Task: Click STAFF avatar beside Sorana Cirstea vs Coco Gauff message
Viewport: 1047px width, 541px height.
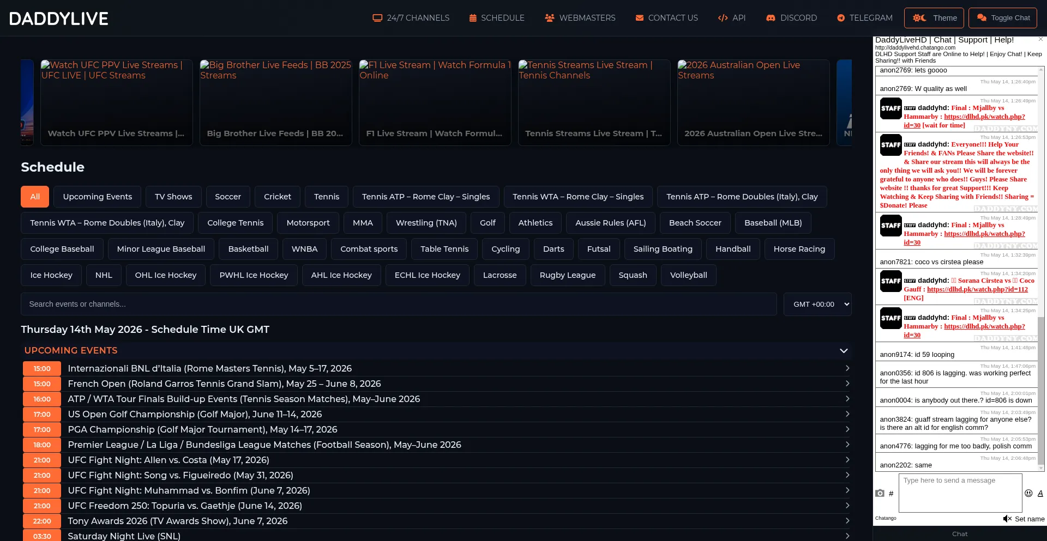Action: click(891, 281)
